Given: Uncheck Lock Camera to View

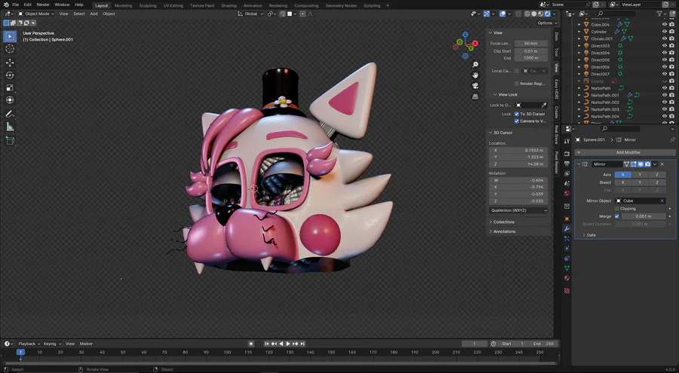Looking at the screenshot, I should tap(517, 121).
